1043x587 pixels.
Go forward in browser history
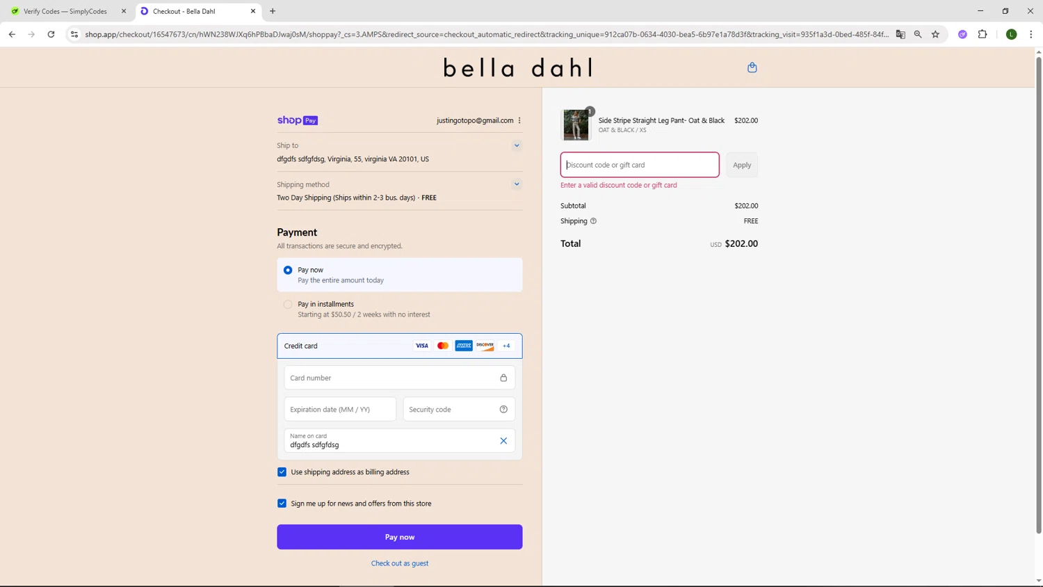coord(31,34)
